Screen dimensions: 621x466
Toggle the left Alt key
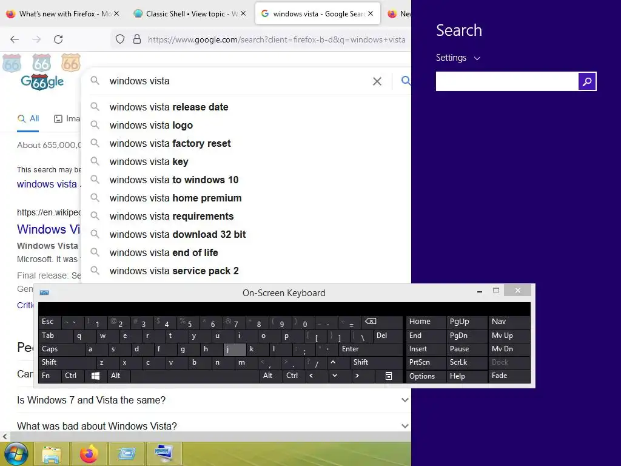(119, 376)
